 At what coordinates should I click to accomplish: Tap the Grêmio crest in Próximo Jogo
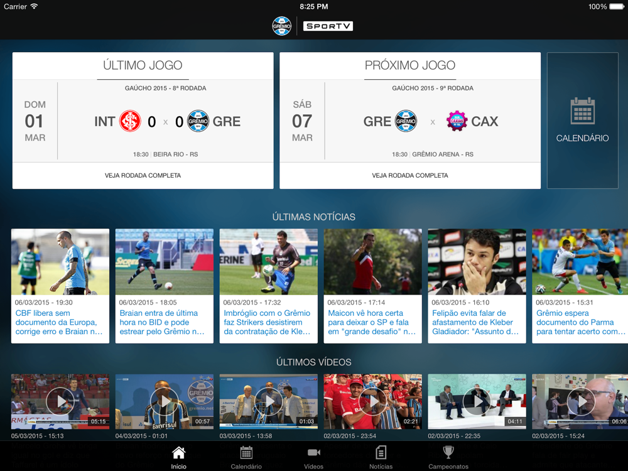(x=406, y=121)
